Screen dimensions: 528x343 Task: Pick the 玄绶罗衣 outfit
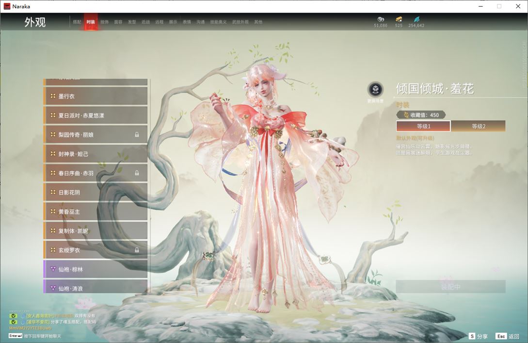pos(96,250)
